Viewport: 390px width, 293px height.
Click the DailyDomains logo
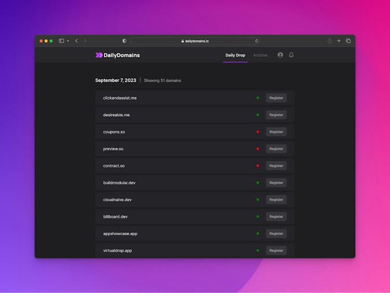118,55
